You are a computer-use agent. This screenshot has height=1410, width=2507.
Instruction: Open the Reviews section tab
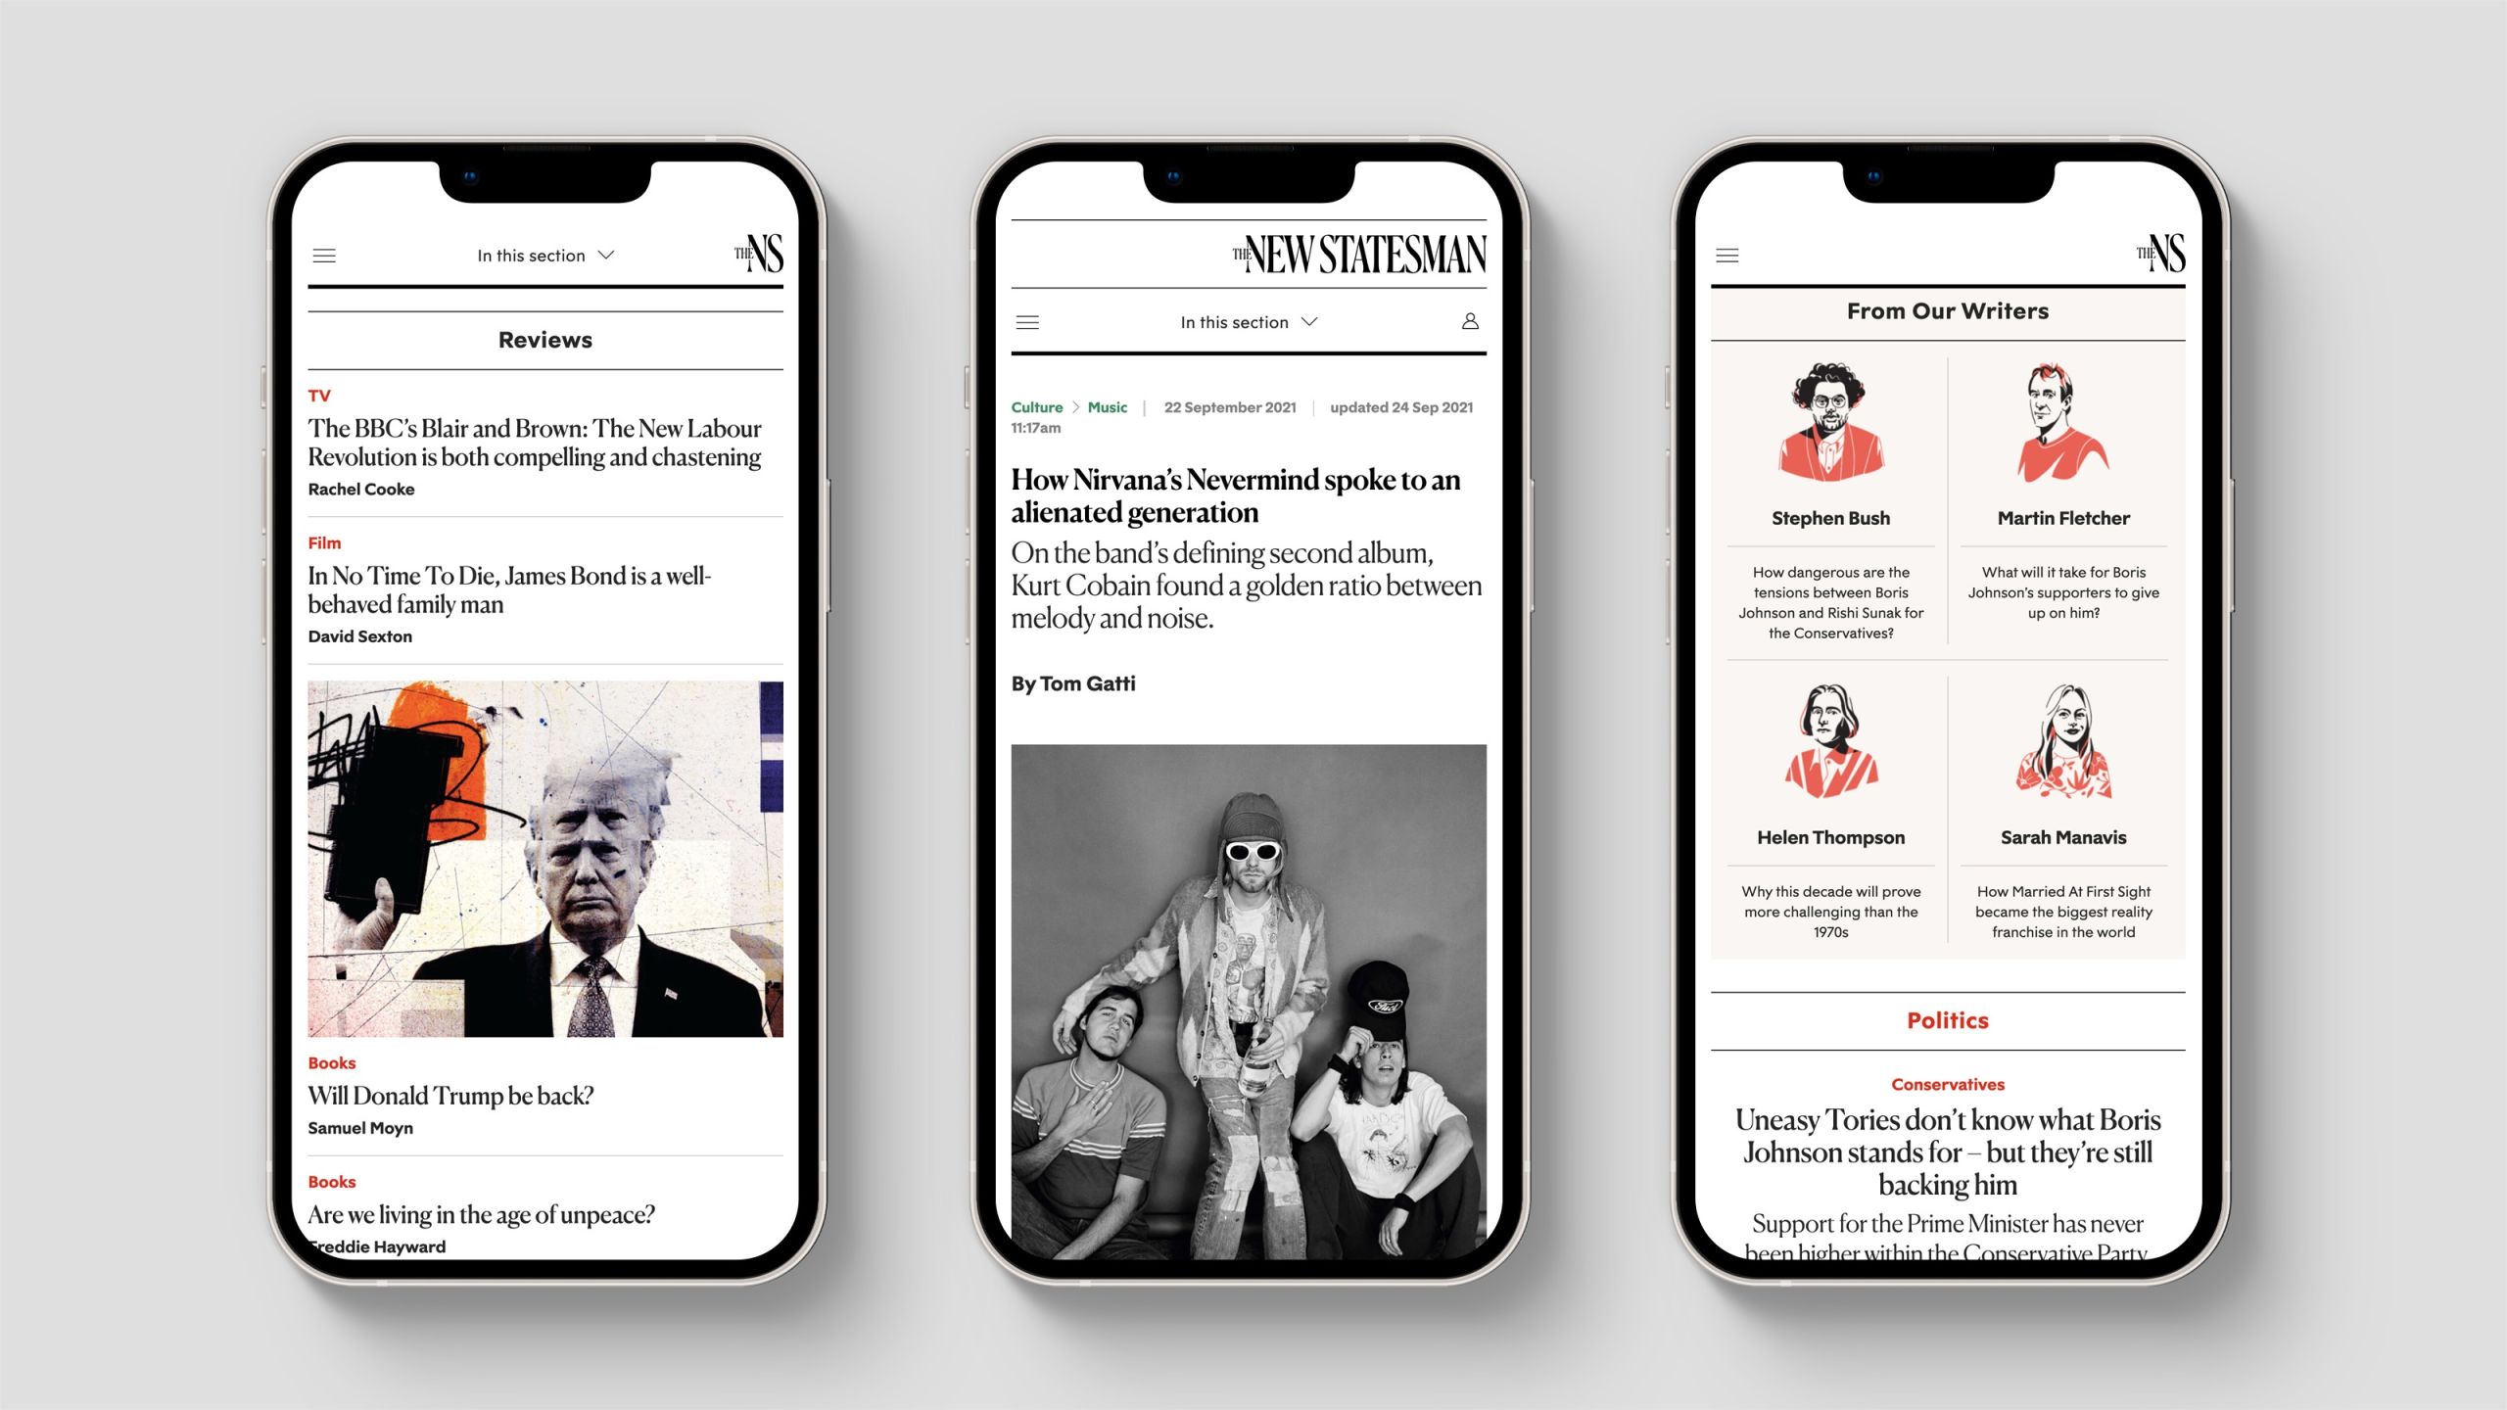543,339
